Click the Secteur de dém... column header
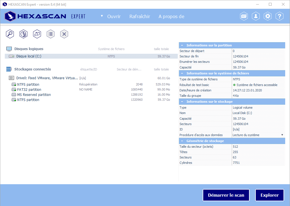 click(129, 69)
